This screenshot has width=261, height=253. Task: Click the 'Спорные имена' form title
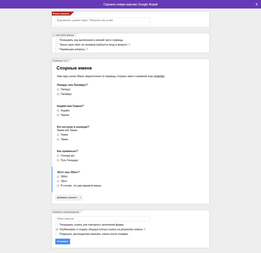[x=74, y=68]
